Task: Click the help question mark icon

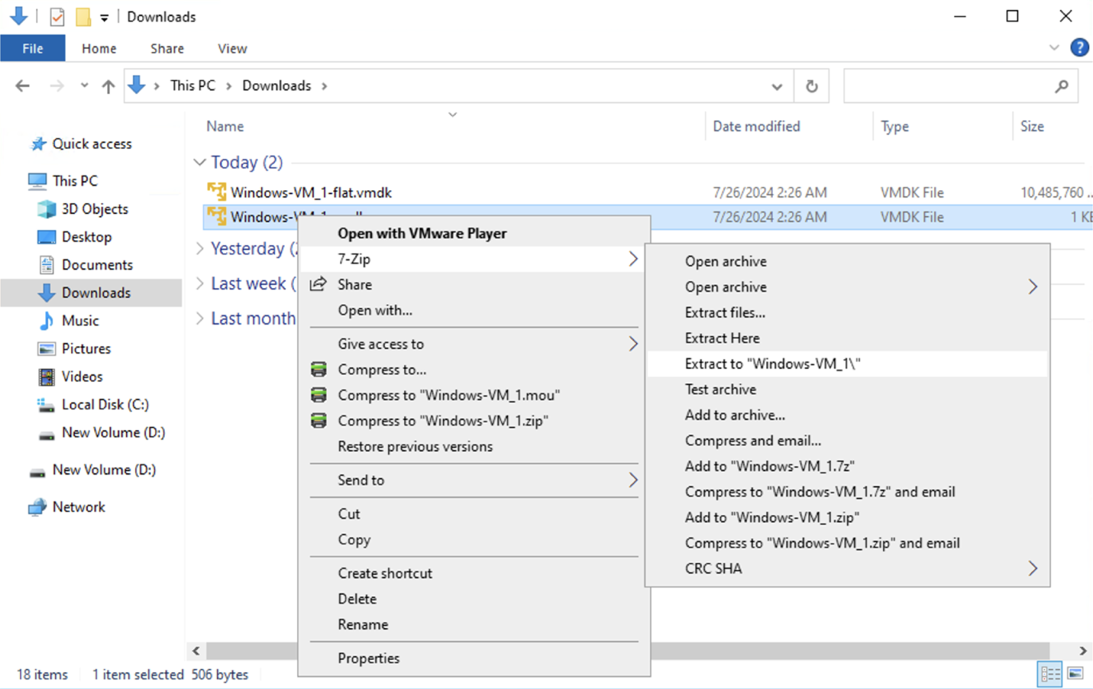Action: click(1079, 47)
